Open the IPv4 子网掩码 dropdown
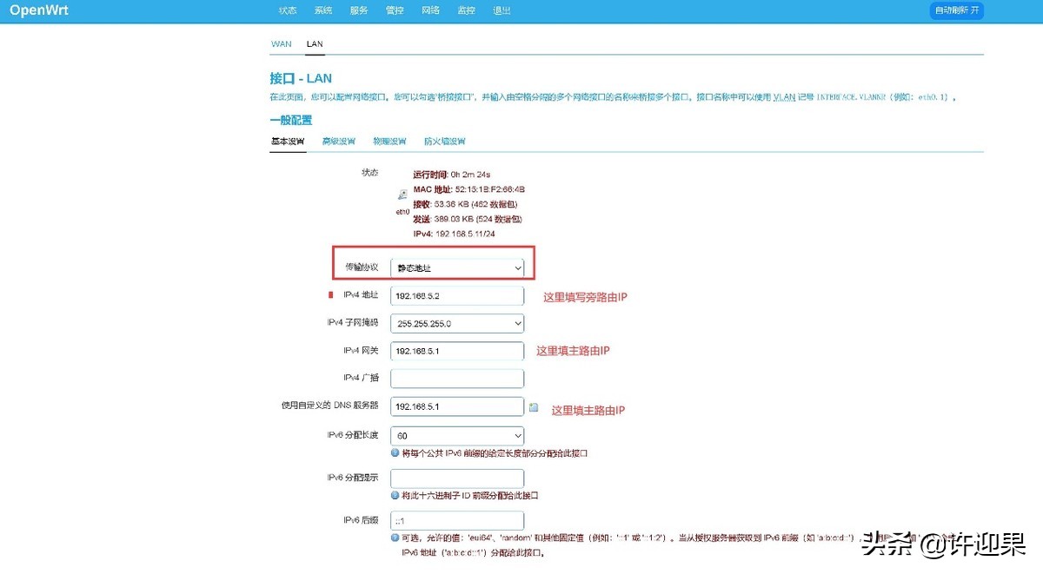Image resolution: width=1043 pixels, height=574 pixels. (x=456, y=322)
